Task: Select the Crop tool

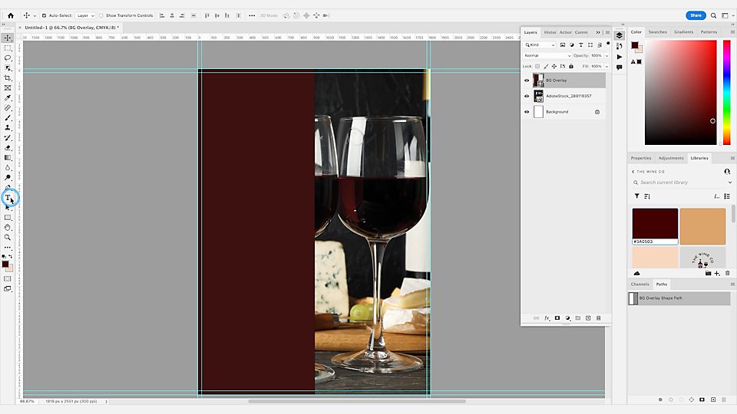Action: (8, 78)
